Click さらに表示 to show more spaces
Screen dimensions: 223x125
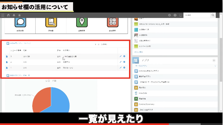(138, 52)
